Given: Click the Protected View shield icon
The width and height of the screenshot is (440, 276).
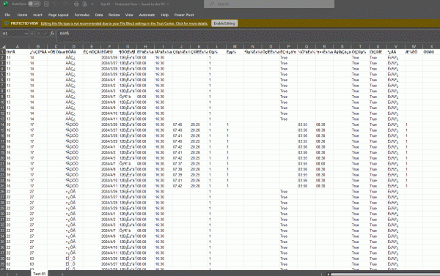Looking at the screenshot, I should tap(6, 23).
